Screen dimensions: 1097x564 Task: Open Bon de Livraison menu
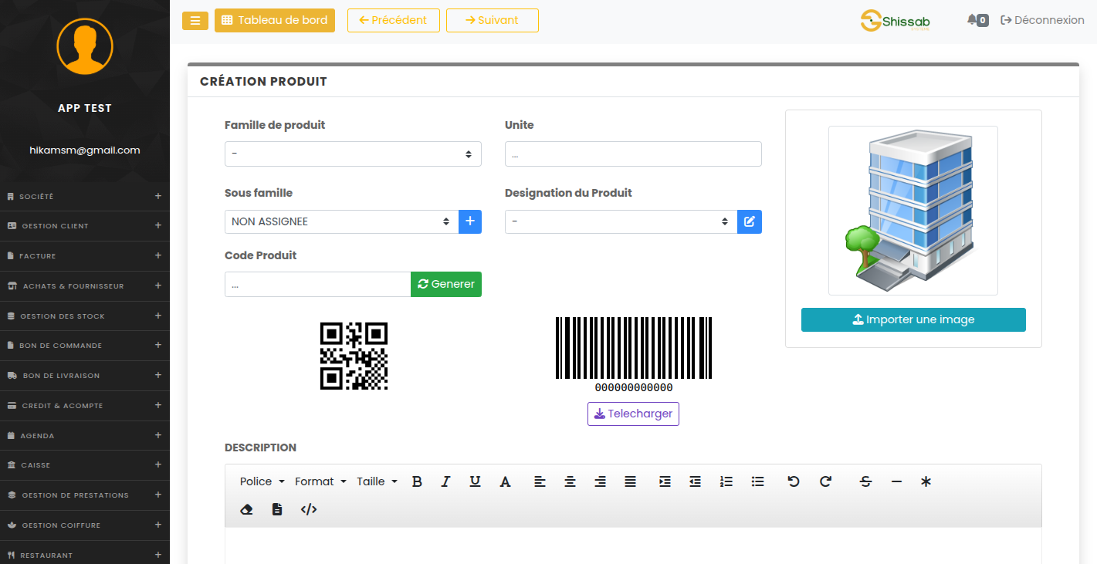[x=85, y=375]
